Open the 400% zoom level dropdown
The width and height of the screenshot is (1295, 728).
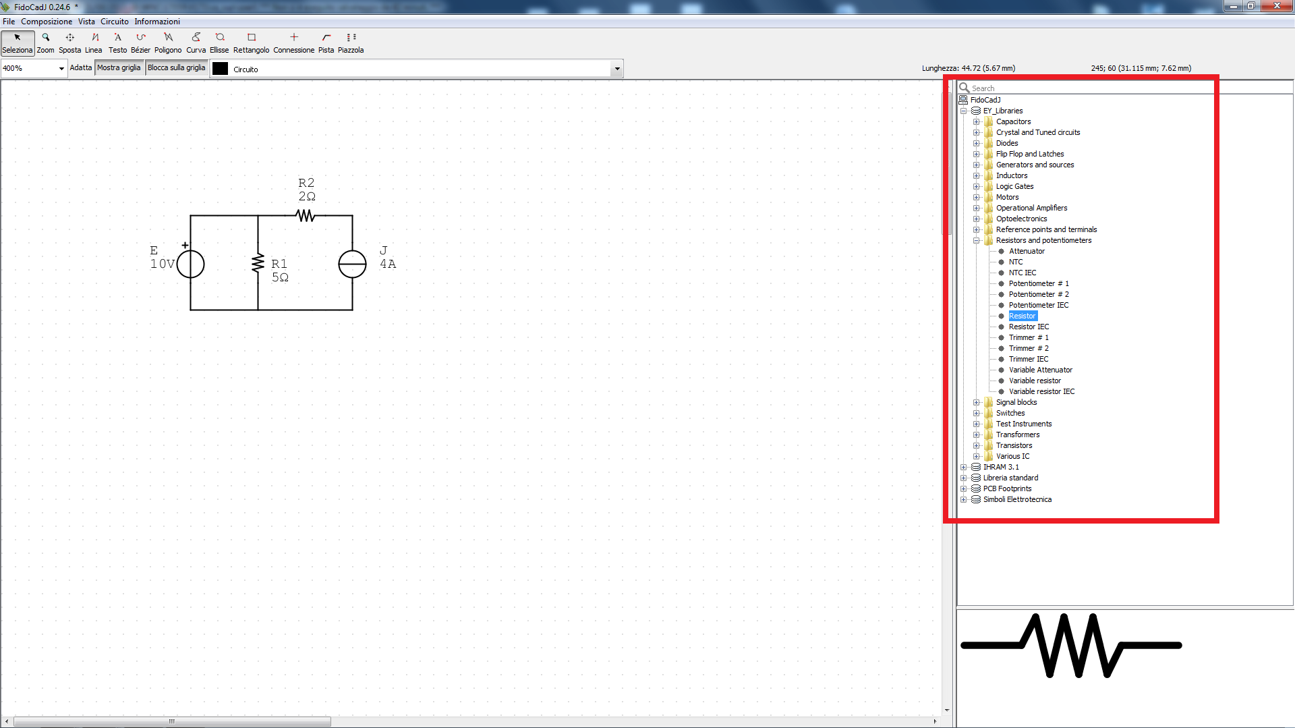point(61,69)
